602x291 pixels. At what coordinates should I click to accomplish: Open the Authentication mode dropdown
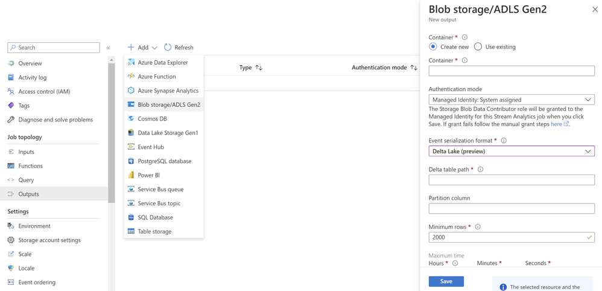point(512,100)
